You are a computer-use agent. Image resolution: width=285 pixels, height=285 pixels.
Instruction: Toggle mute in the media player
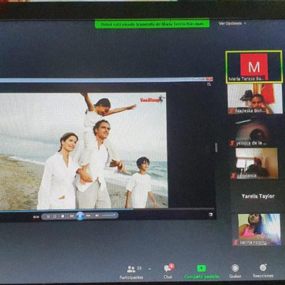point(97,216)
